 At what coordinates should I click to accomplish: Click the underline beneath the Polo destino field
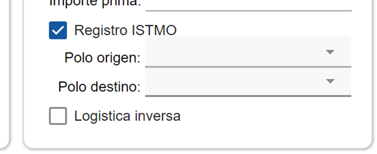click(247, 95)
